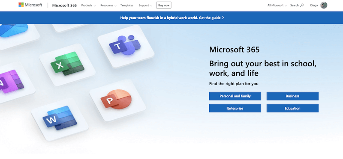The width and height of the screenshot is (343, 159).
Task: Choose the Education plan button
Action: click(292, 108)
